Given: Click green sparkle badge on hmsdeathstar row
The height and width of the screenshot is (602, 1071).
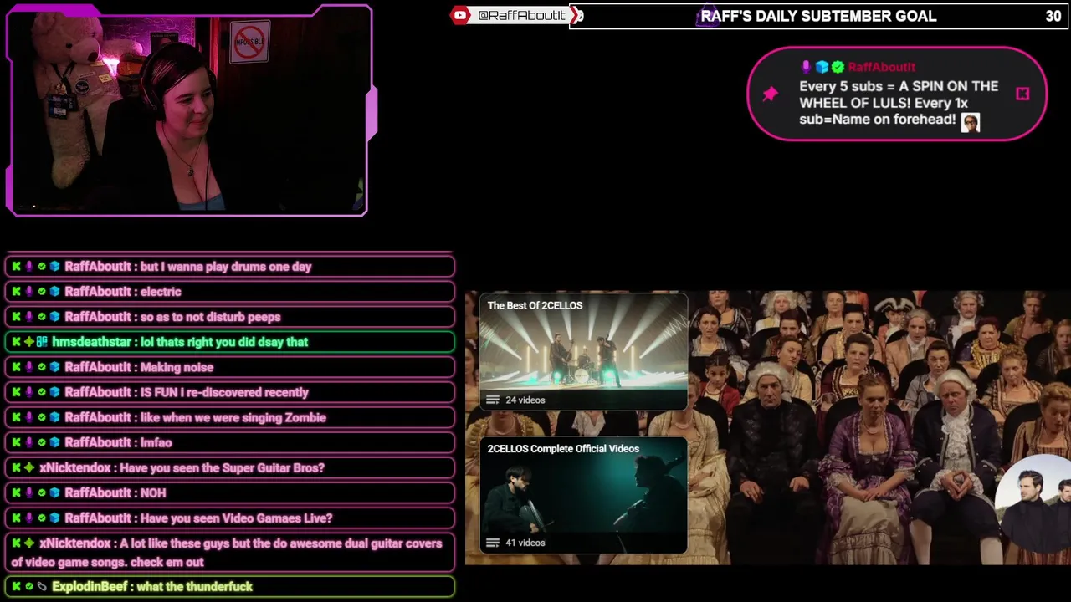Looking at the screenshot, I should 29,342.
